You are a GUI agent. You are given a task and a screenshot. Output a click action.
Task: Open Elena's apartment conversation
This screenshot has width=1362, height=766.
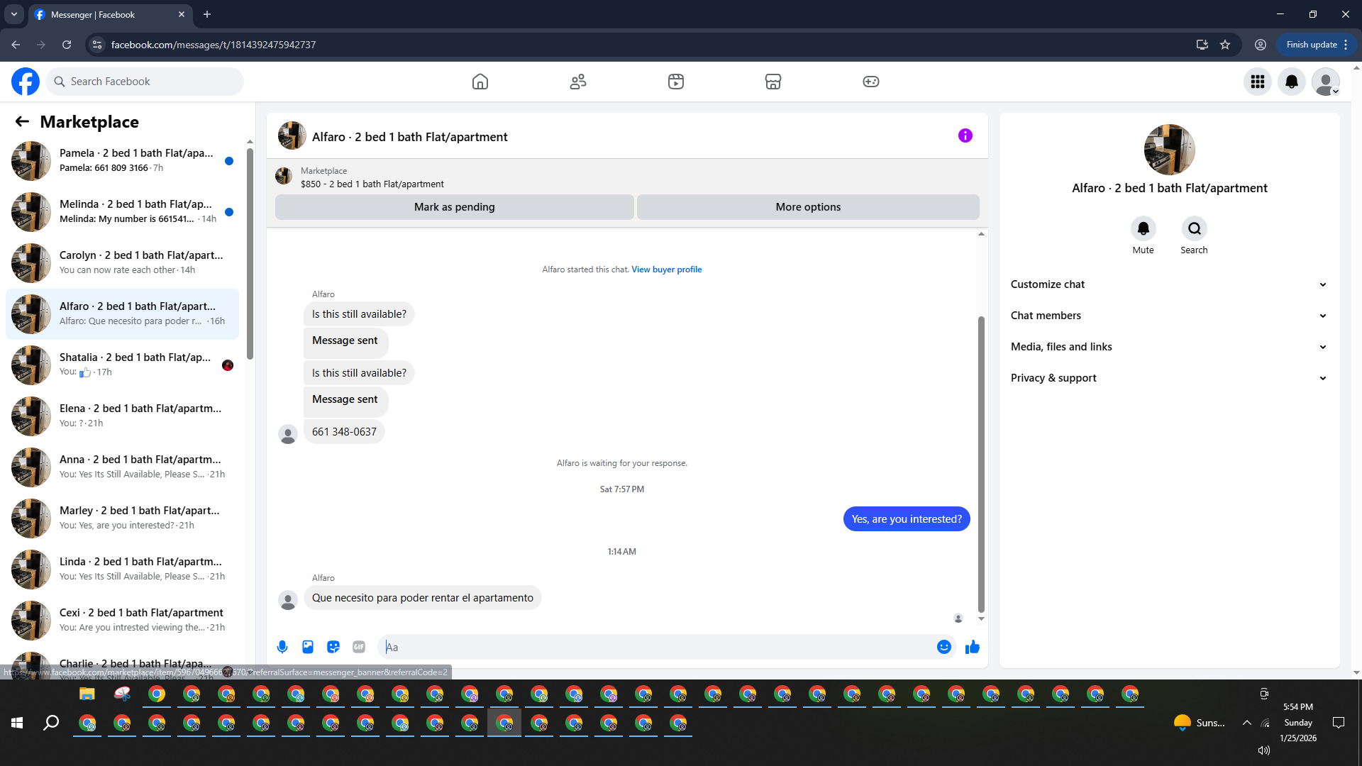click(122, 416)
